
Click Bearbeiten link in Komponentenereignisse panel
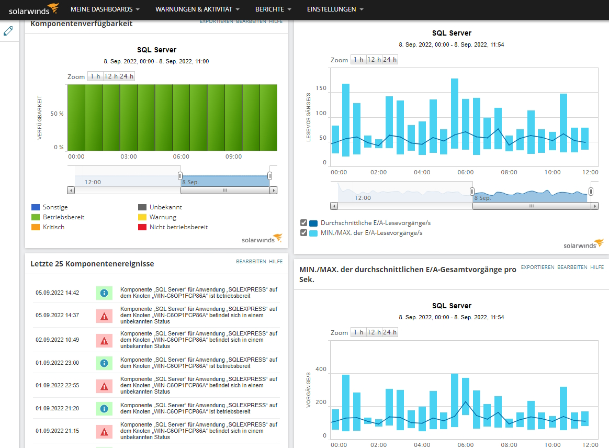(251, 262)
